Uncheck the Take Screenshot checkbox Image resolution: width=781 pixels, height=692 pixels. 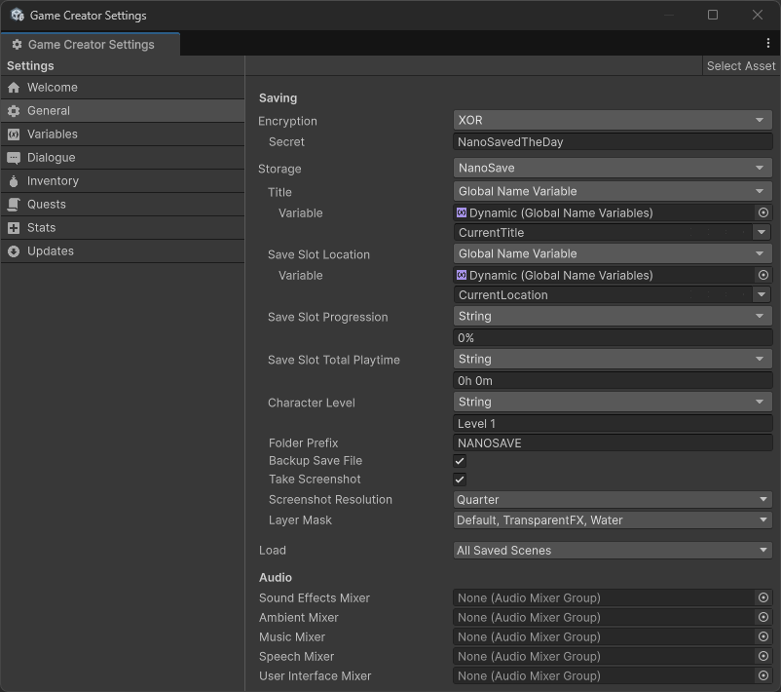click(460, 480)
